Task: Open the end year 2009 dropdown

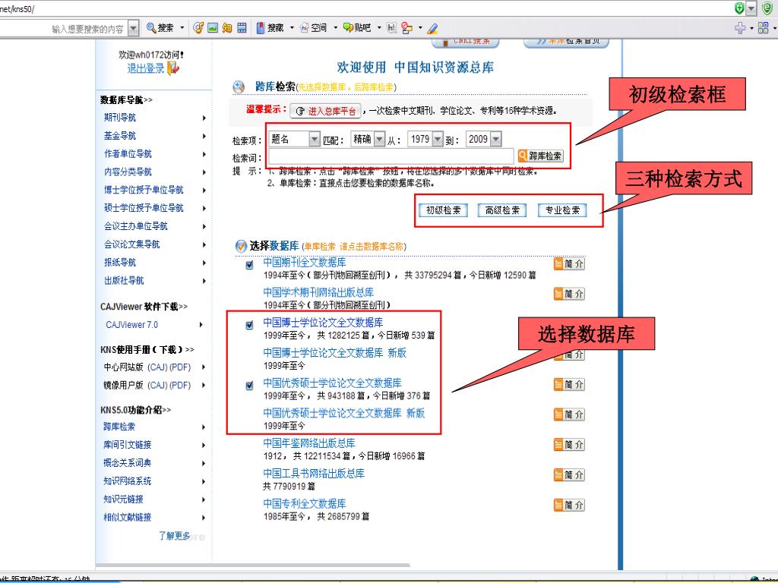Action: coord(495,140)
